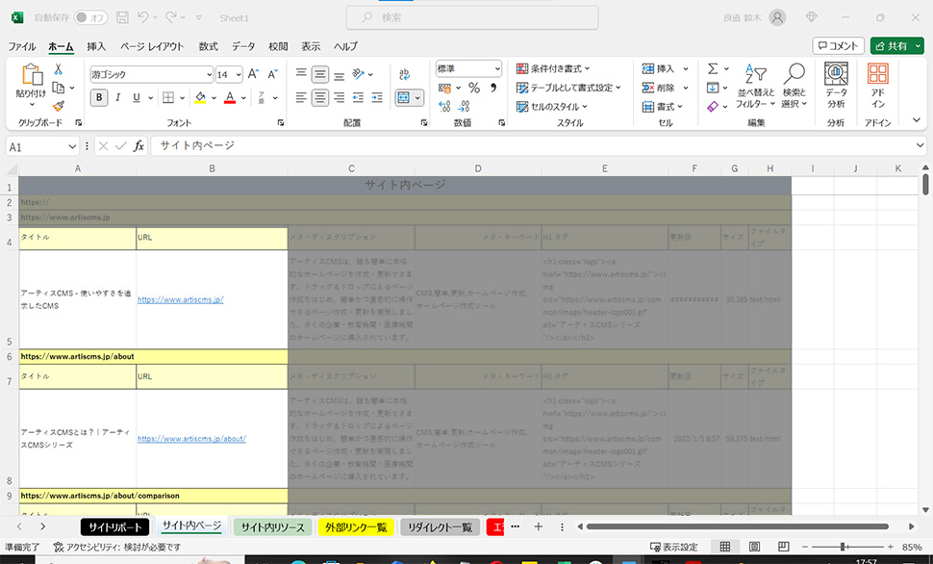Switch to Page Break Preview

[x=784, y=547]
